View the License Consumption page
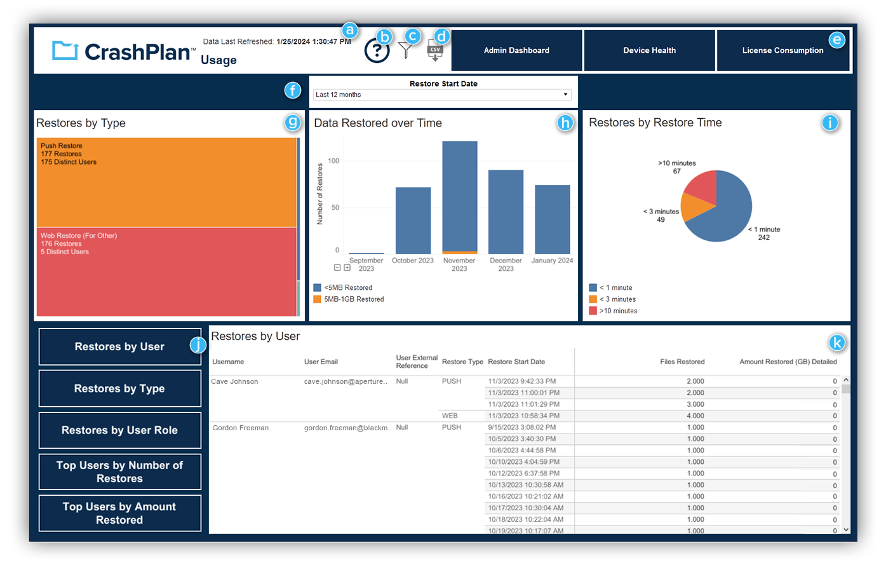Screen dimensions: 886x572 pos(783,50)
